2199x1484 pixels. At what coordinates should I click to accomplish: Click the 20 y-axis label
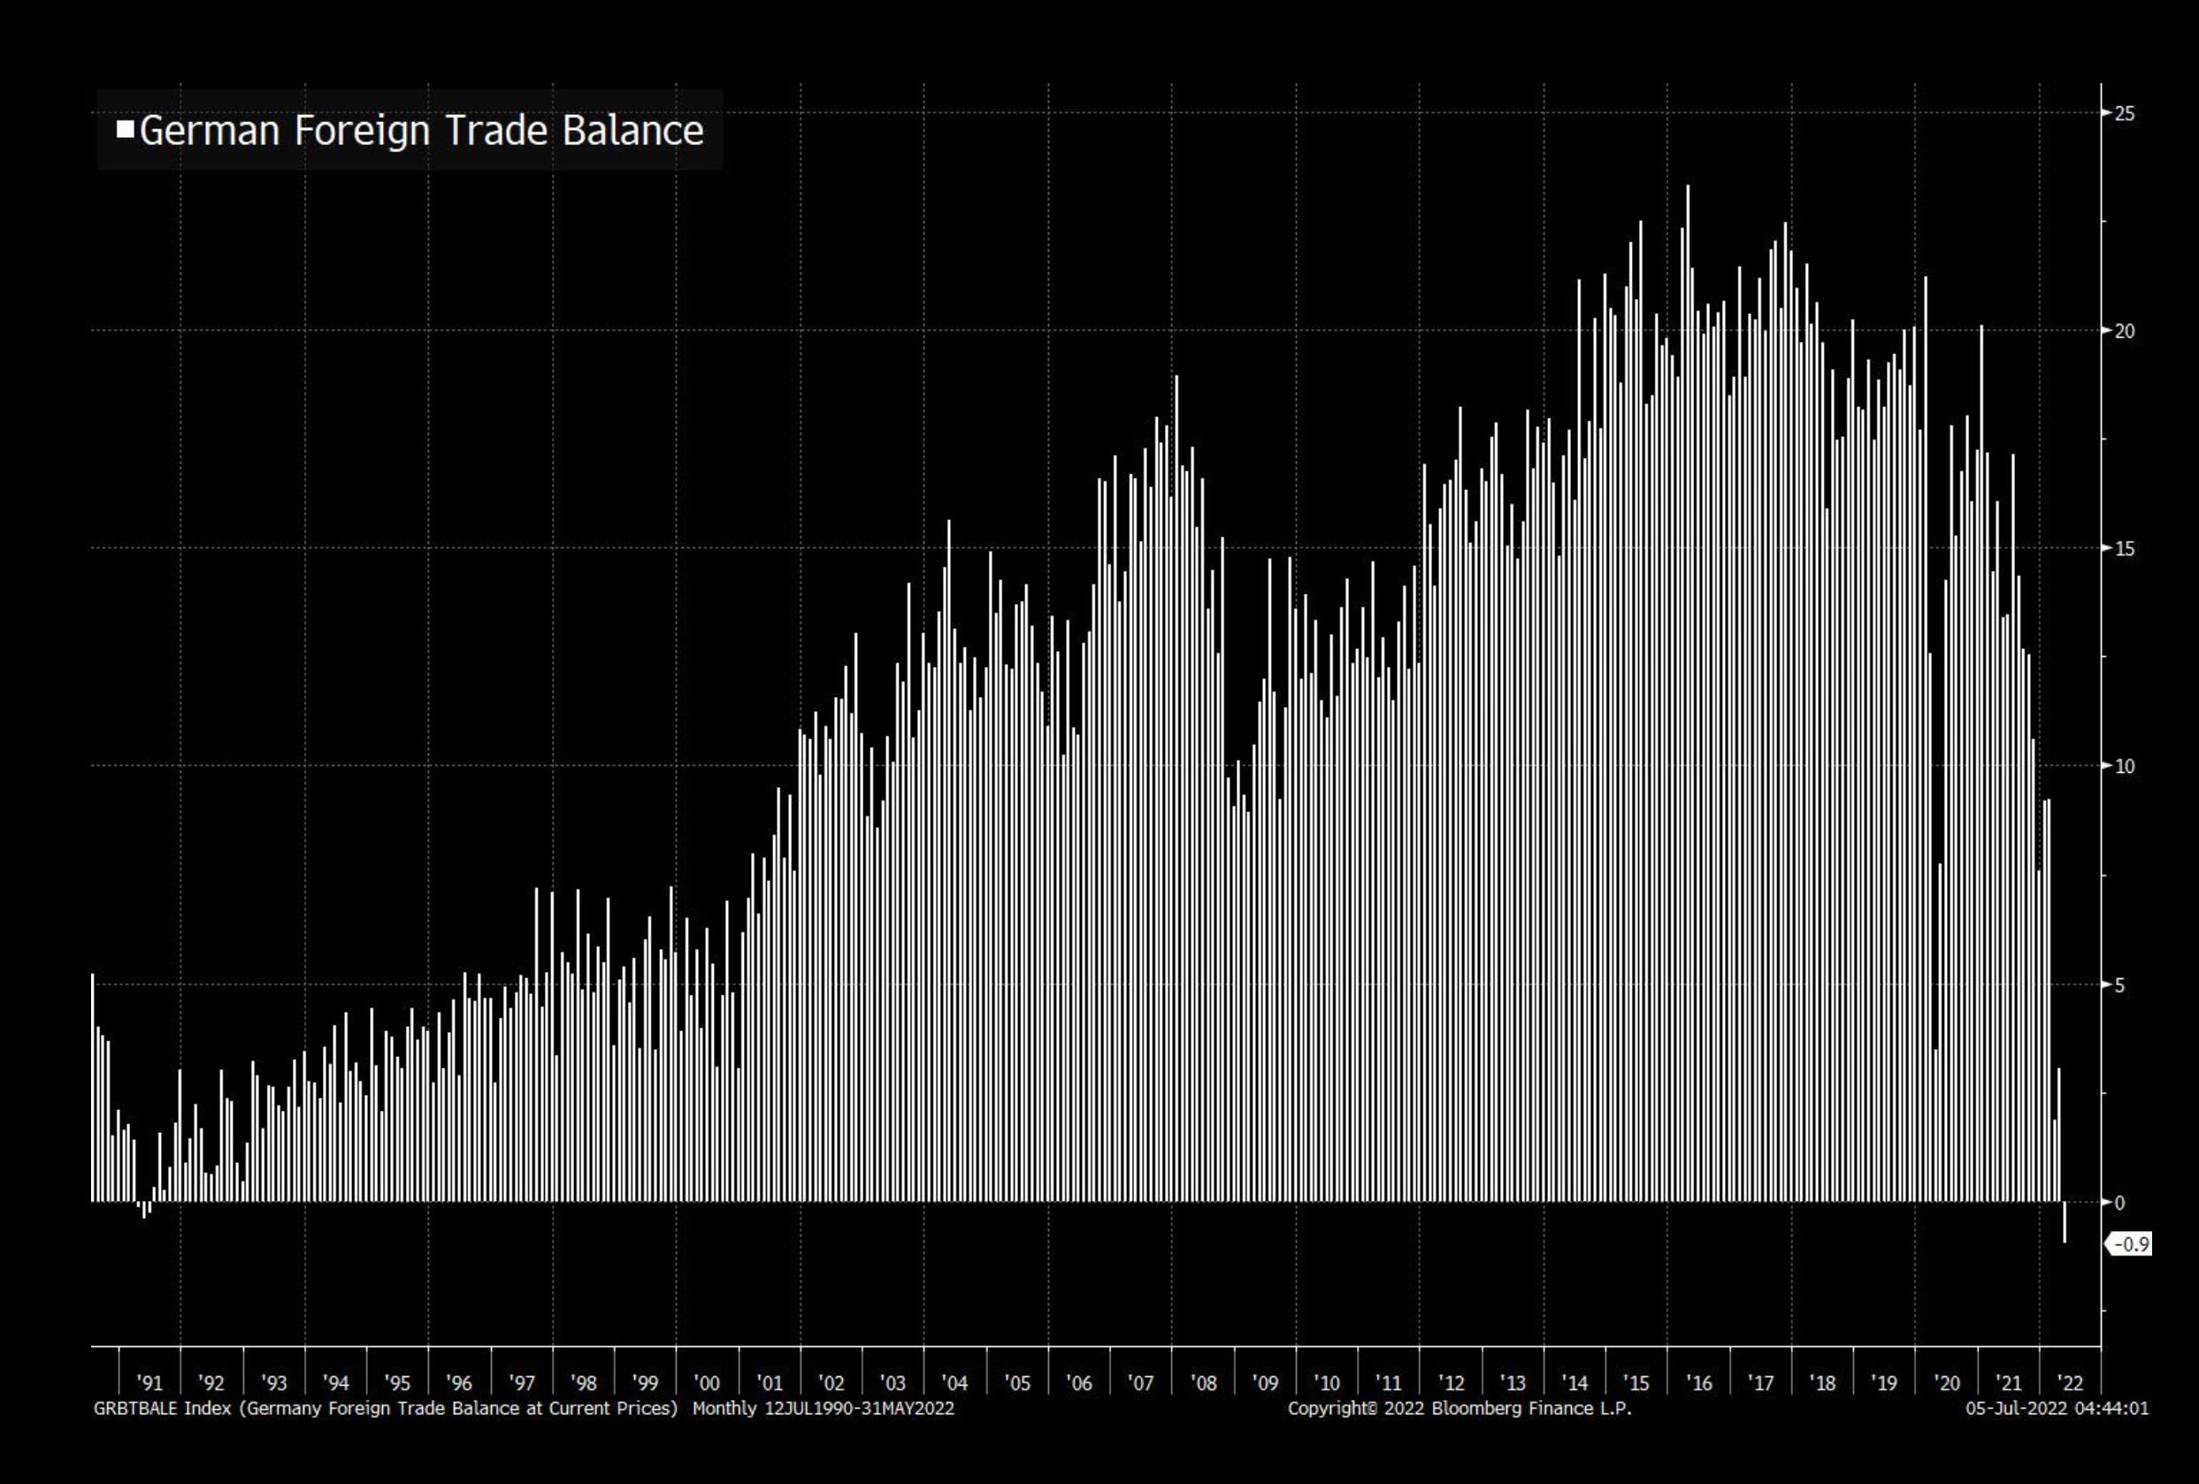point(2124,331)
